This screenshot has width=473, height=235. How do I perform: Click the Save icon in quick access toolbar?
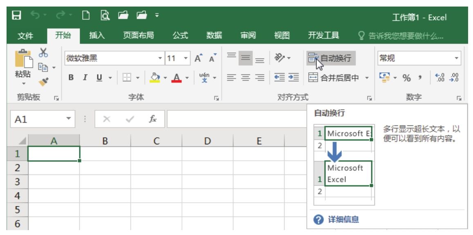[16, 17]
